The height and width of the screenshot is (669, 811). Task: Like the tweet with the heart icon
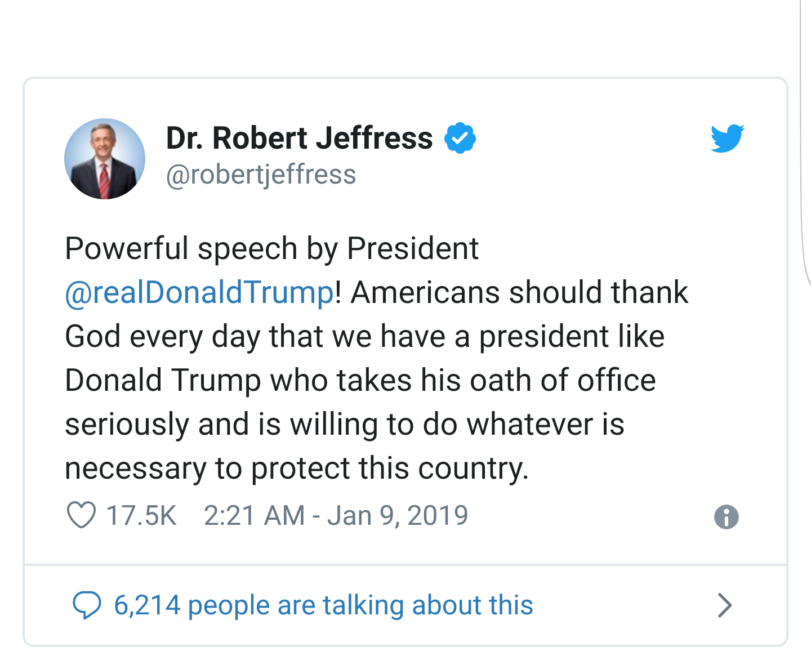coord(81,515)
